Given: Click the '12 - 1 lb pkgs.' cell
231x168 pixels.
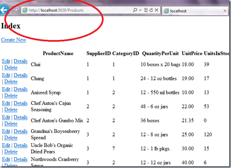Looking at the screenshot, I should point(155,149).
